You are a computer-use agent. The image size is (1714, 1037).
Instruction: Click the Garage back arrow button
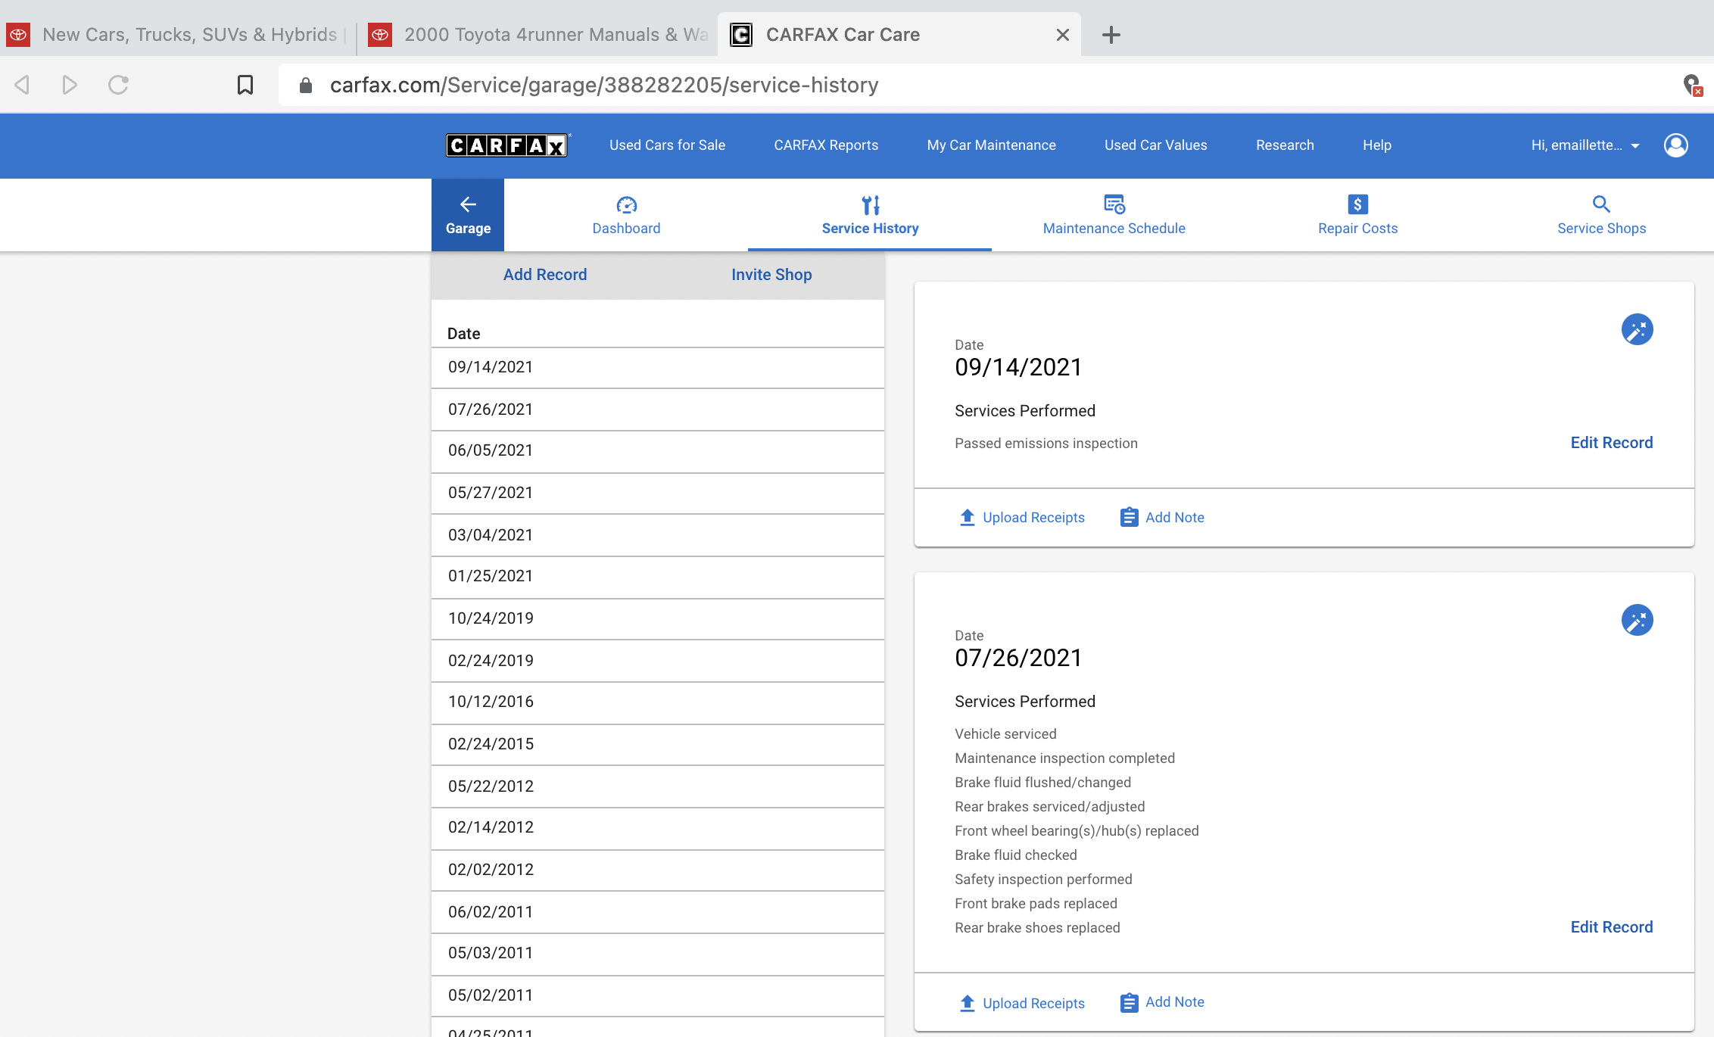point(468,215)
